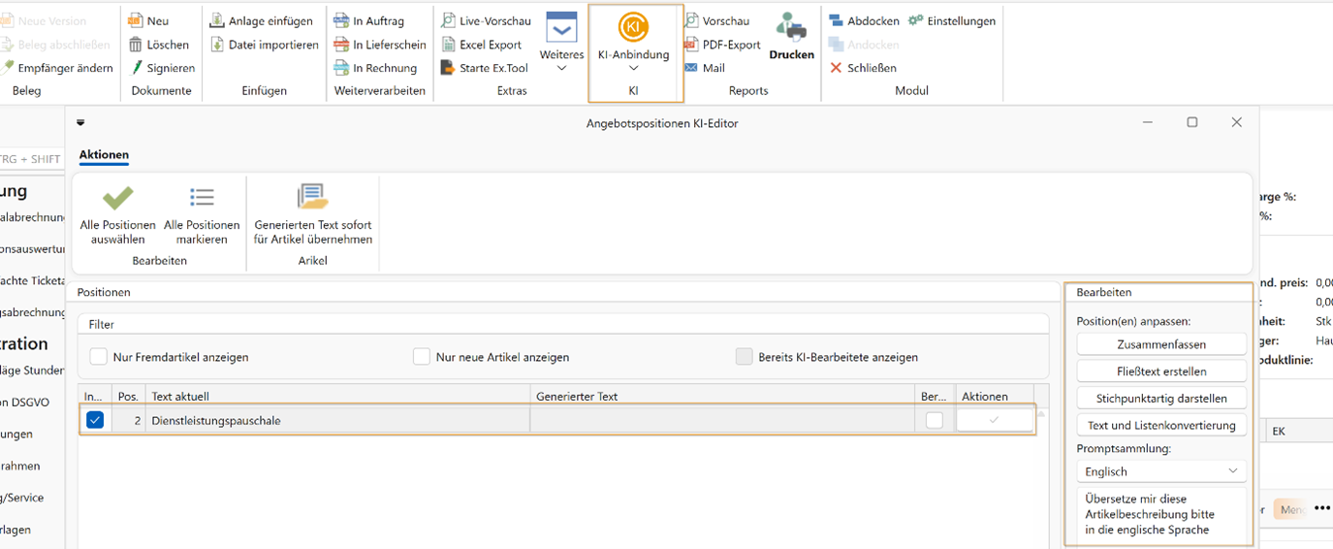Viewport: 1333px width, 549px height.
Task: Click Generierten Text sofort übernehmen icon
Action: click(313, 197)
